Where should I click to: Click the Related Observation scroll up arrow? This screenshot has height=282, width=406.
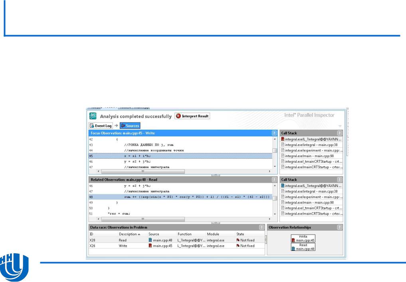275,186
